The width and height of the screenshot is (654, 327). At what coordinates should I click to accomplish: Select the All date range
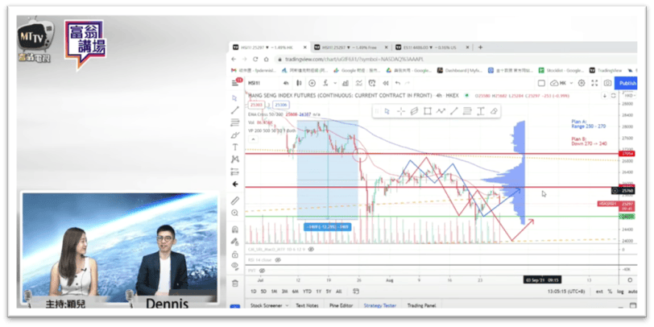pos(338,291)
